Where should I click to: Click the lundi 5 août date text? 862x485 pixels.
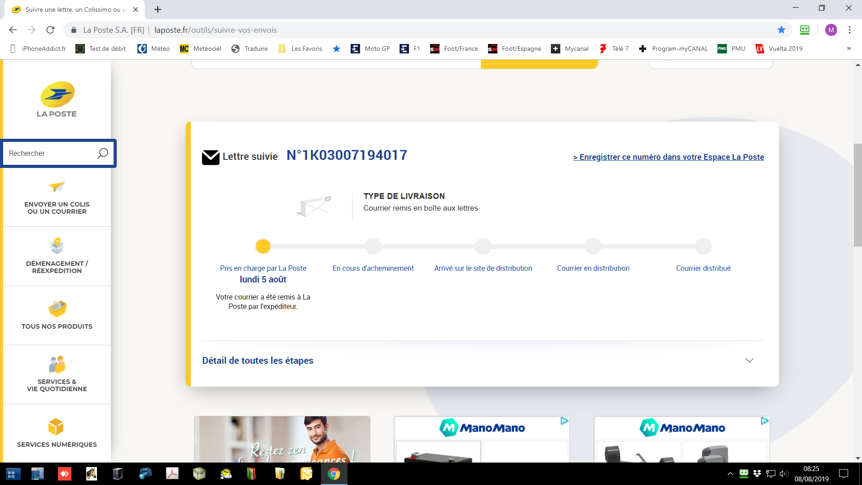(x=263, y=279)
